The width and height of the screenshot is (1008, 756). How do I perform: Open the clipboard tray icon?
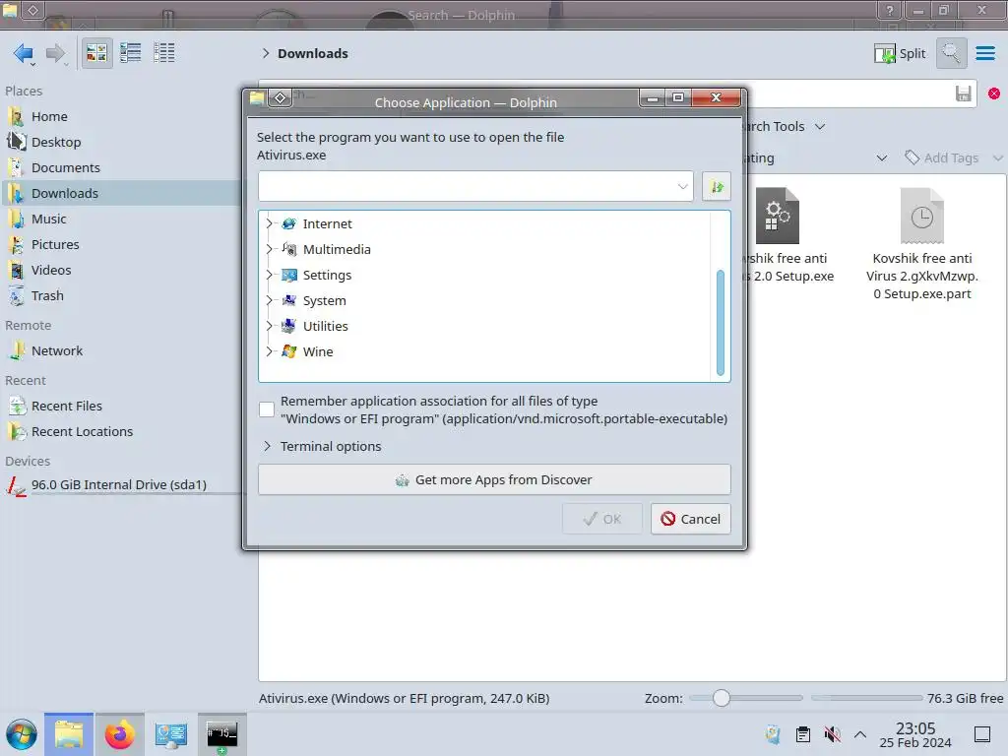click(803, 734)
